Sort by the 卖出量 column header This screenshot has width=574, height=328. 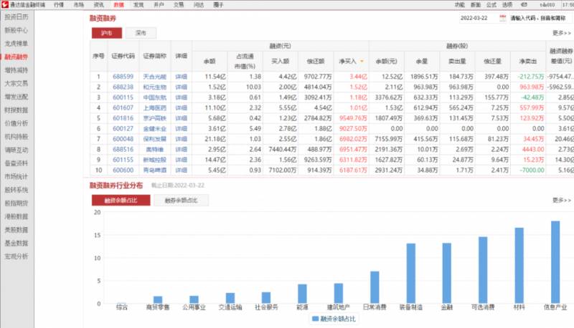(x=457, y=62)
